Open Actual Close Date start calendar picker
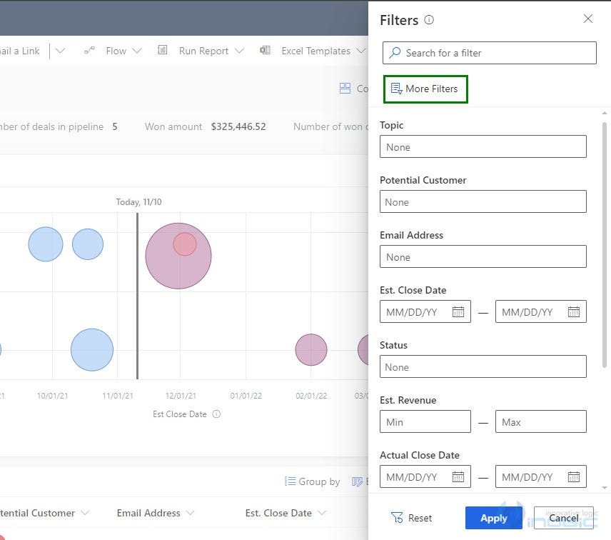611x540 pixels. tap(458, 477)
